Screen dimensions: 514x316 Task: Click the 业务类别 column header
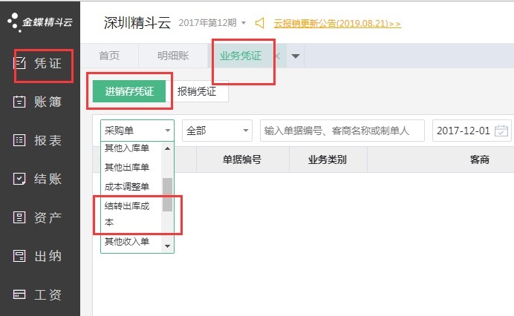coord(328,159)
